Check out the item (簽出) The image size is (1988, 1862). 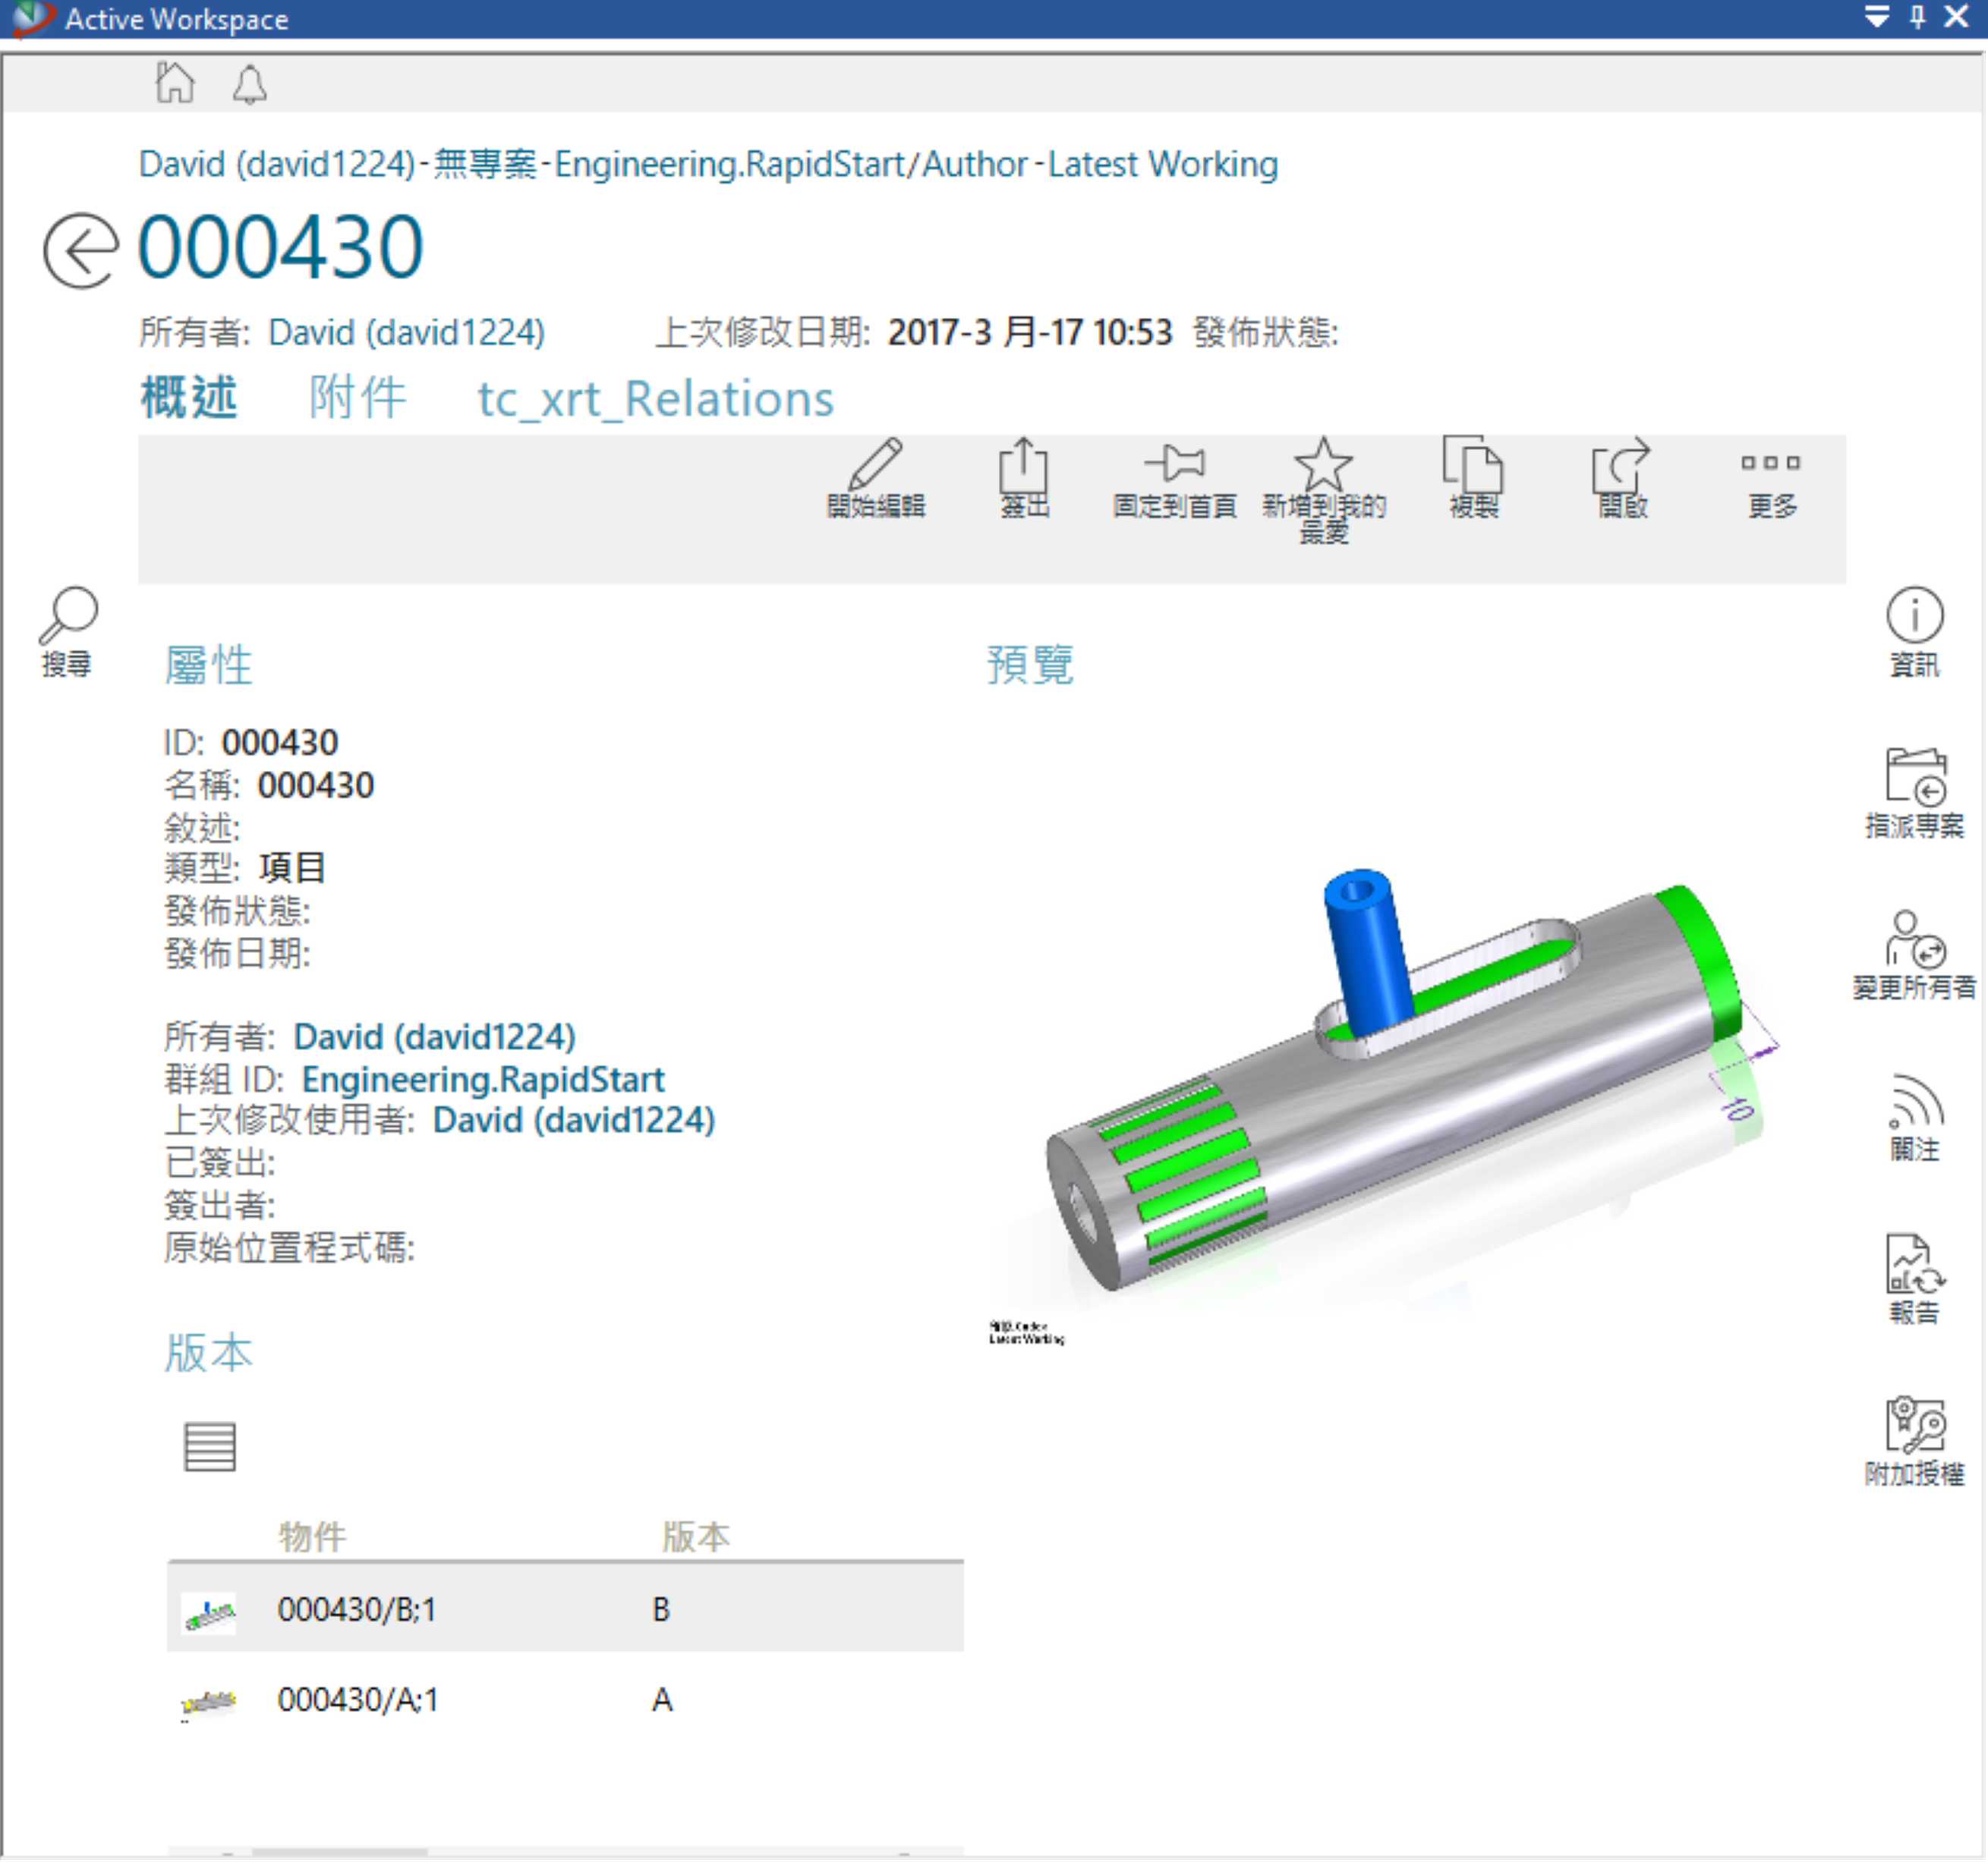pos(1024,479)
